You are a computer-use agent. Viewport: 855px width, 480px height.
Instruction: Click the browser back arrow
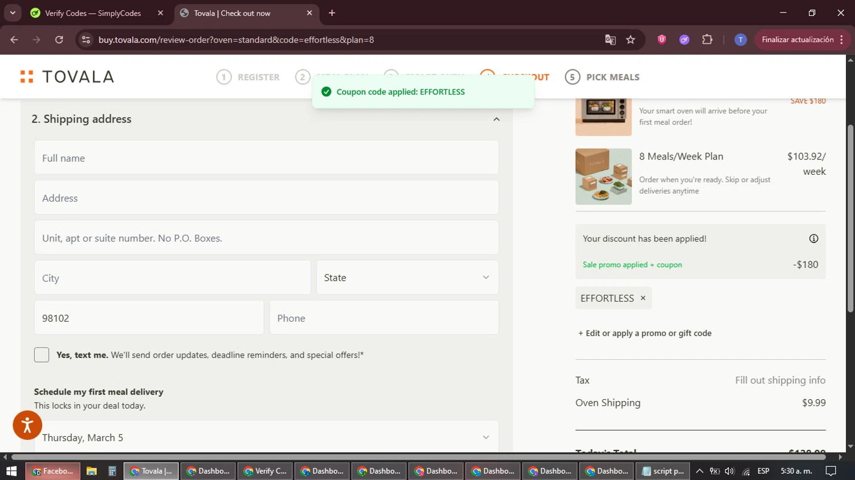[x=14, y=40]
